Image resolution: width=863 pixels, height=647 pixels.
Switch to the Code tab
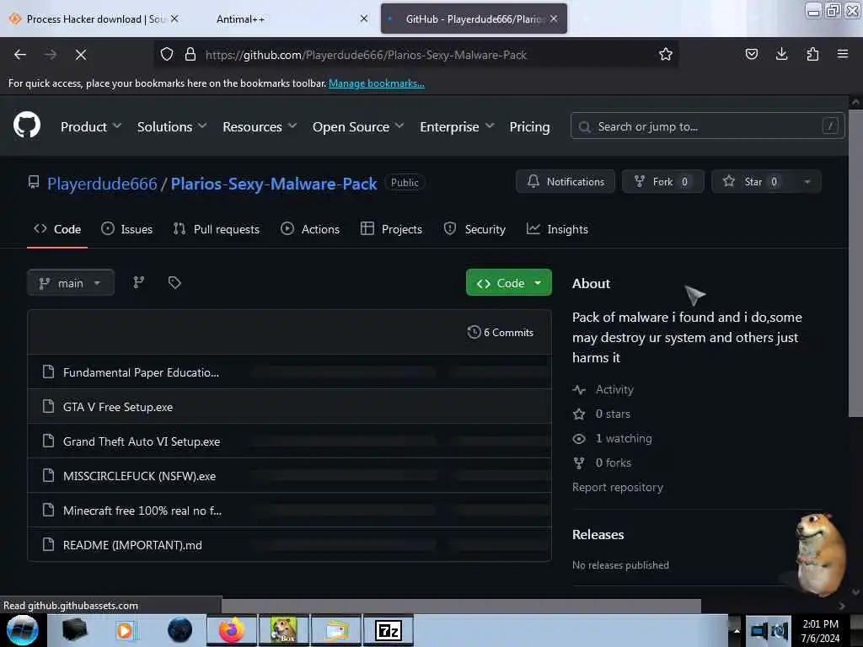[x=57, y=229]
